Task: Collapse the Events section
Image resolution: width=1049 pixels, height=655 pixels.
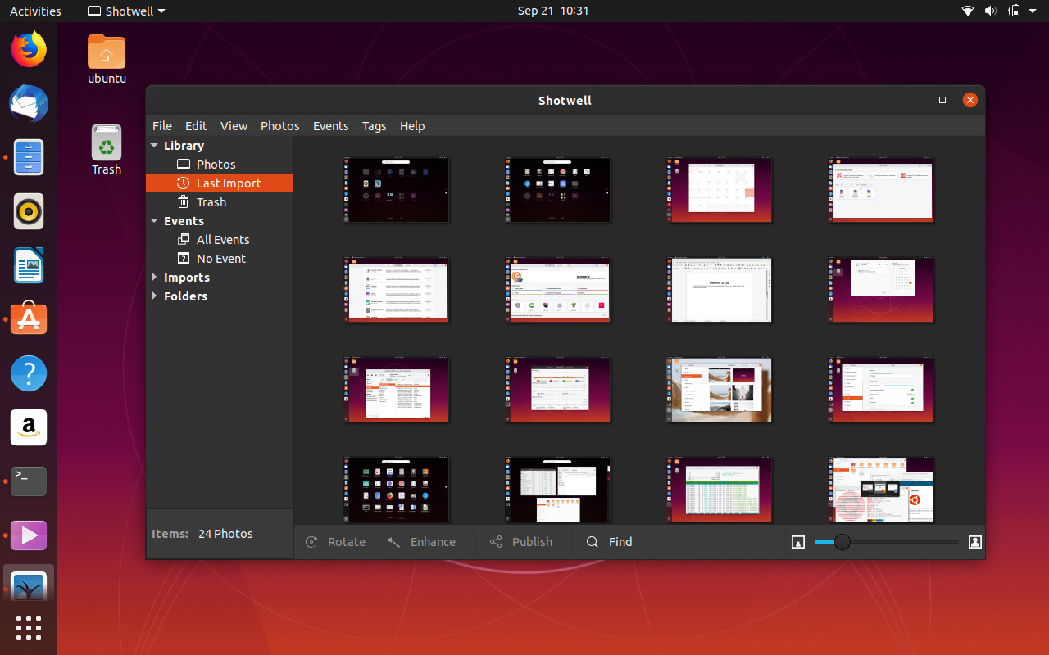Action: 153,220
